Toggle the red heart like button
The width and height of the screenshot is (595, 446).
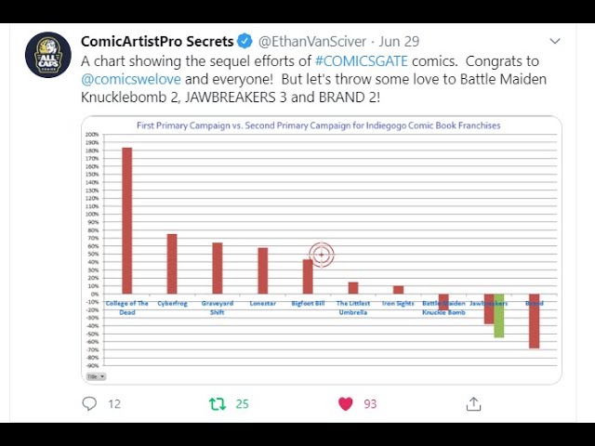click(x=345, y=403)
